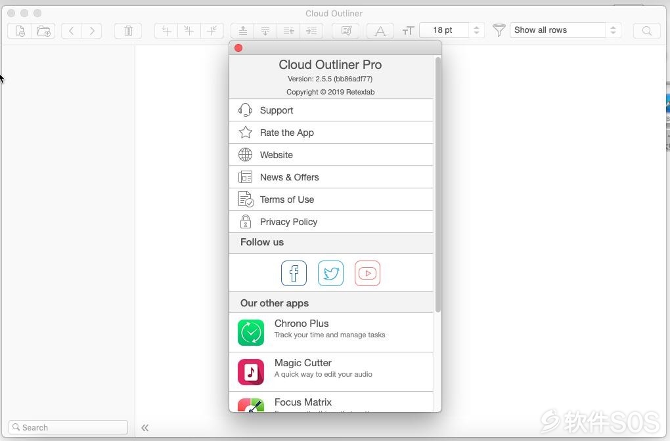
Task: Open Privacy Policy row
Action: (331, 222)
